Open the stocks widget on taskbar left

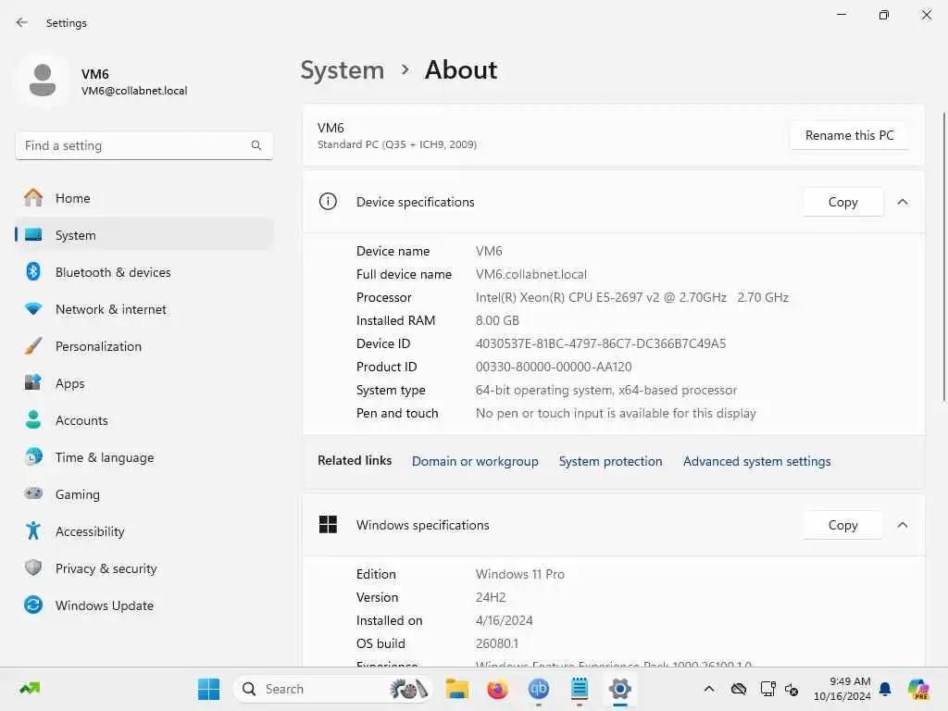click(29, 689)
